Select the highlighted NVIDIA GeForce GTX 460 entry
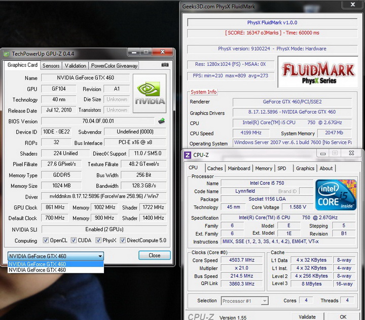This screenshot has width=365, height=320. pos(56,264)
